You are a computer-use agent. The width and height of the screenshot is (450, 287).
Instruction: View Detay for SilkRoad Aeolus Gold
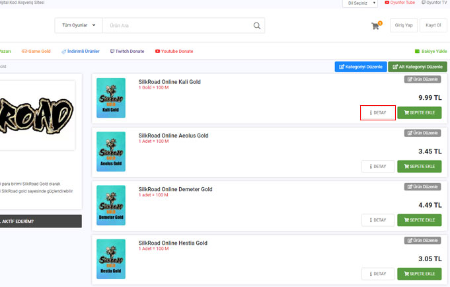(378, 167)
